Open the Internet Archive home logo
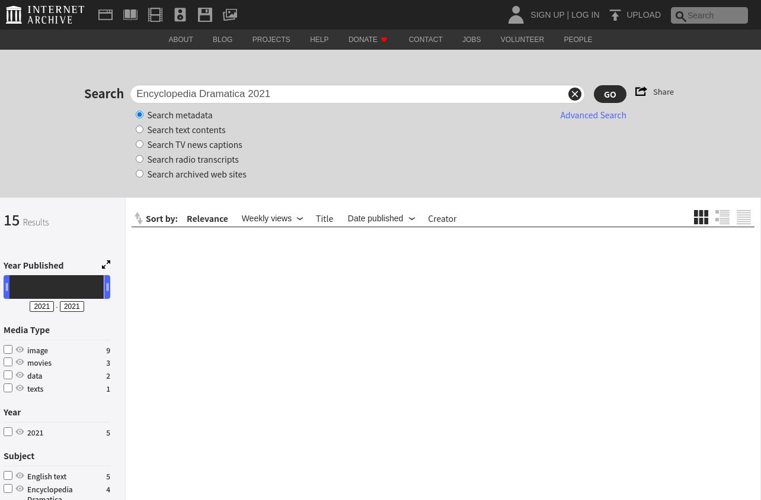This screenshot has width=761, height=500. coord(45,15)
